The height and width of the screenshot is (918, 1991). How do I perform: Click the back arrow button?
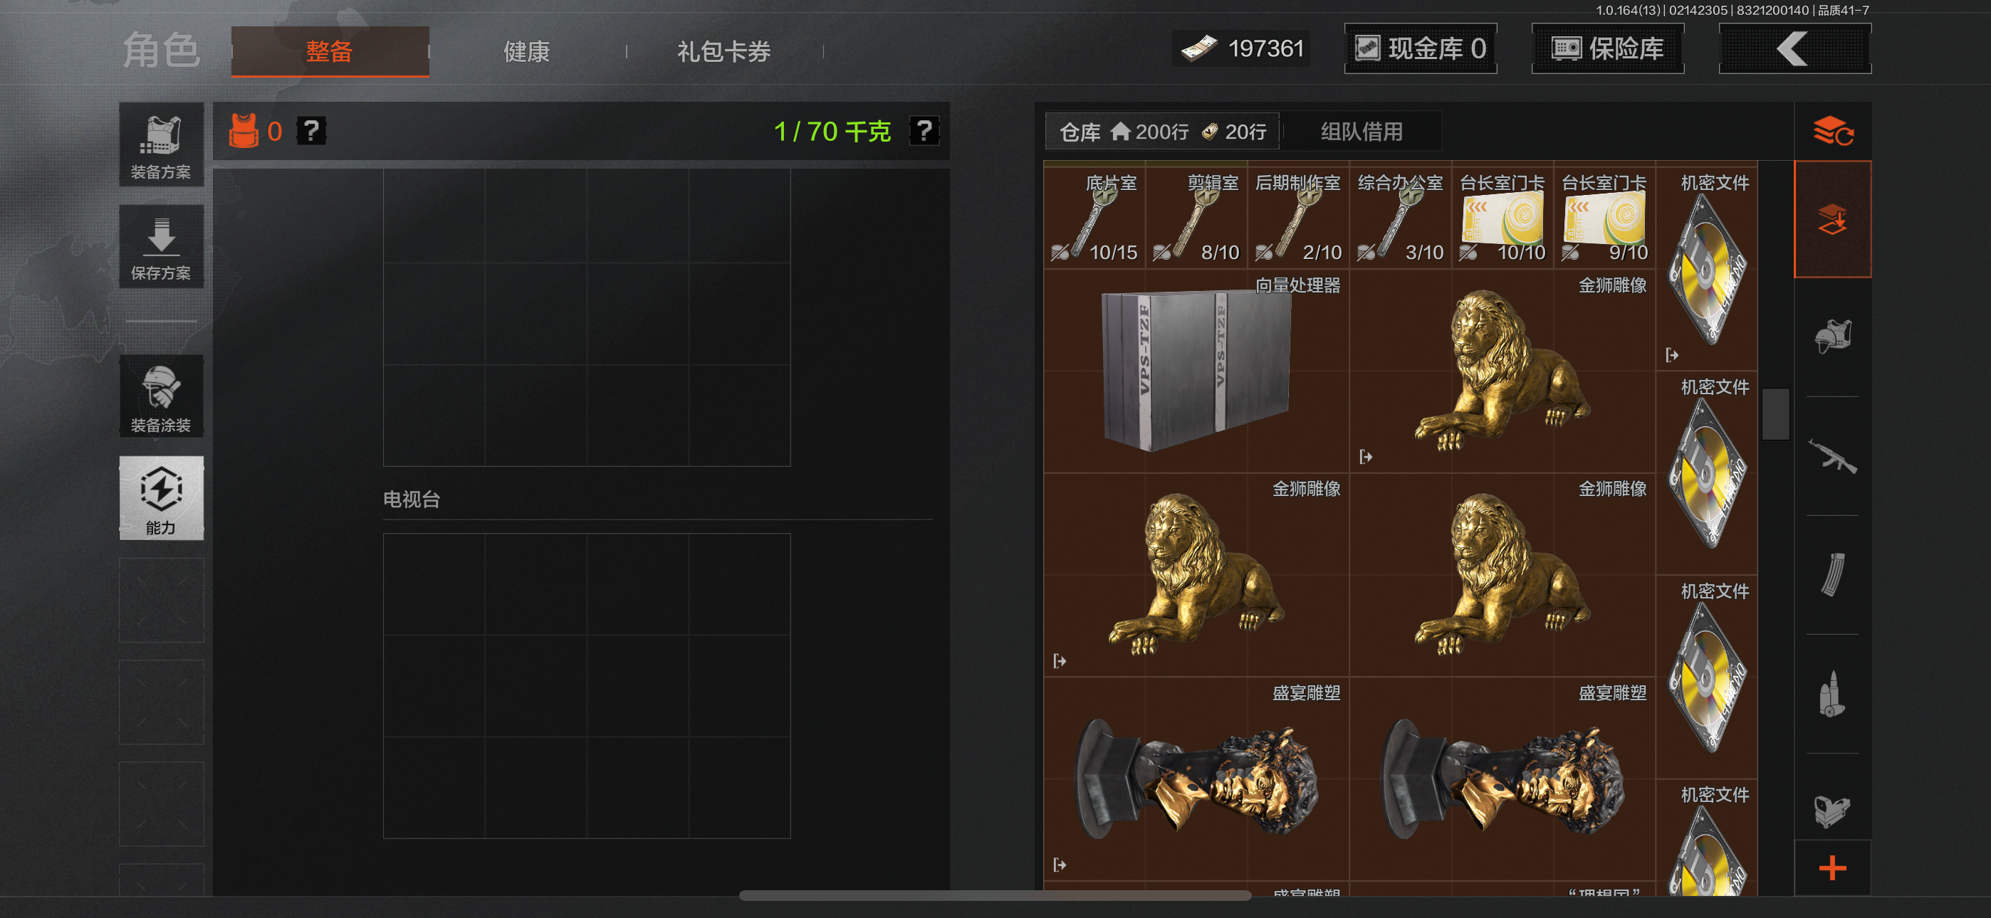pos(1794,48)
